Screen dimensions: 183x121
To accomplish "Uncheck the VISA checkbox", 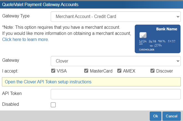I will (x=53, y=71).
